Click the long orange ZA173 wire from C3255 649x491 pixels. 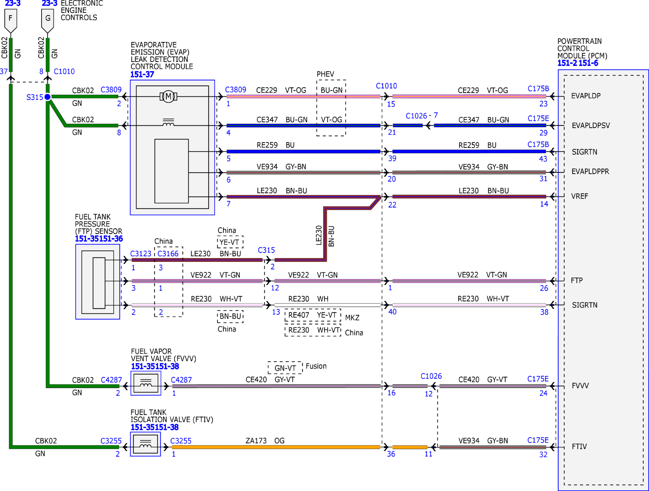pyautogui.click(x=276, y=447)
